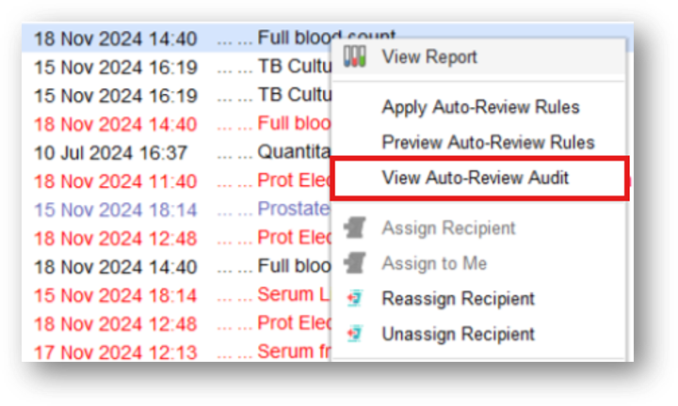The width and height of the screenshot is (678, 406).
Task: Select Preview Auto-Review Rules
Action: [488, 142]
